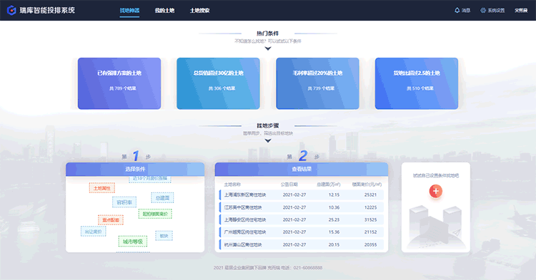Click the 查看结果 panel header
The image size is (536, 280).
pyautogui.click(x=302, y=169)
